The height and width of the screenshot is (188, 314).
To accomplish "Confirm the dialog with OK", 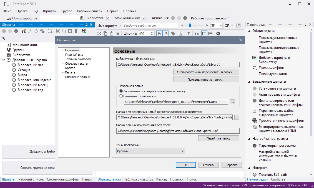I will click(x=186, y=165).
